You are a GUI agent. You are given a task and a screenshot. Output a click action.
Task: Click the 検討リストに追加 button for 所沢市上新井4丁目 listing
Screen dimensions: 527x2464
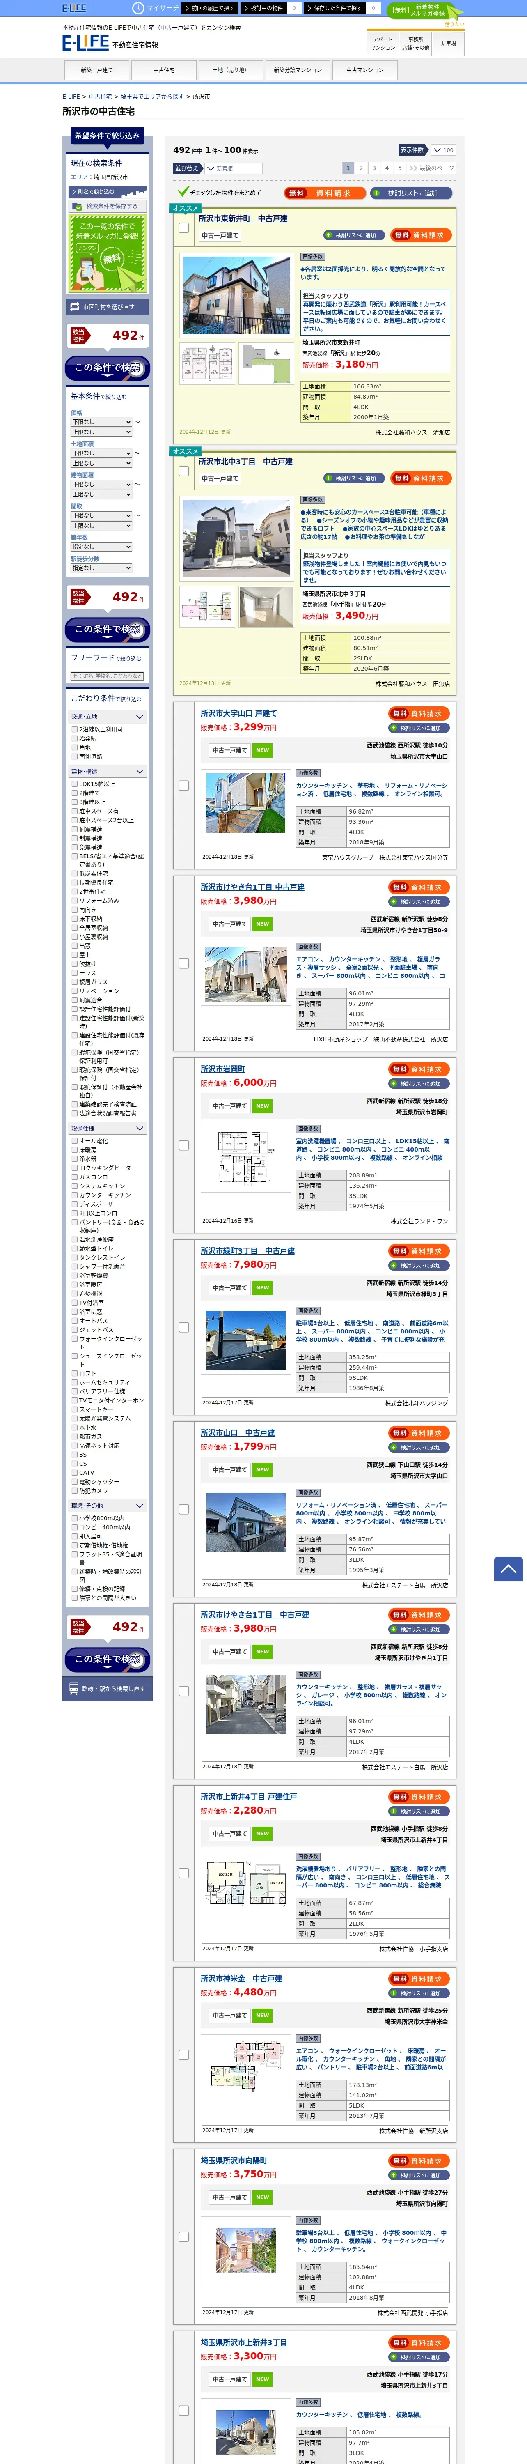(x=419, y=1811)
